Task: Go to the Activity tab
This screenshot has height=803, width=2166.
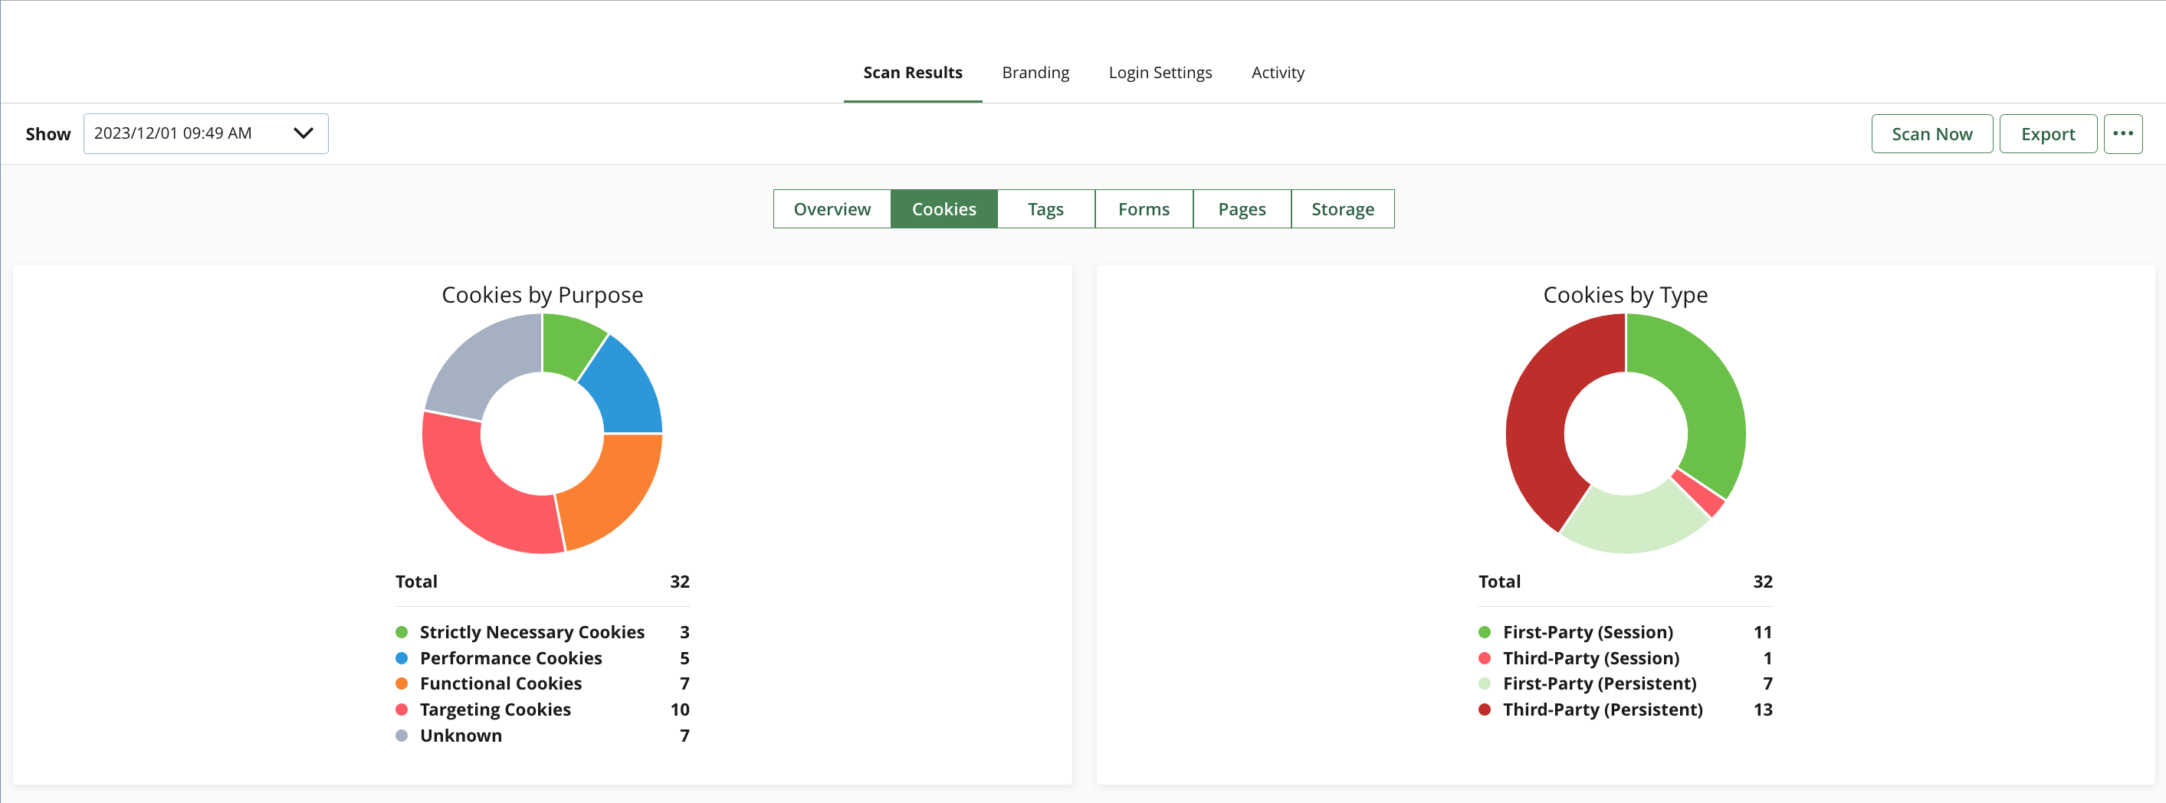Action: (1276, 72)
